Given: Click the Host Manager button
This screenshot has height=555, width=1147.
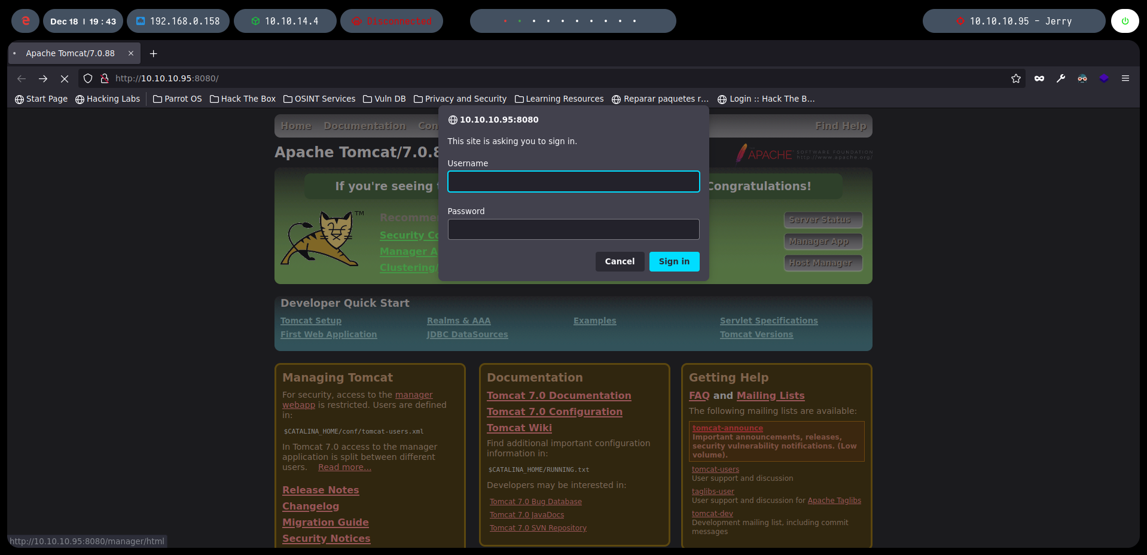Looking at the screenshot, I should (823, 263).
